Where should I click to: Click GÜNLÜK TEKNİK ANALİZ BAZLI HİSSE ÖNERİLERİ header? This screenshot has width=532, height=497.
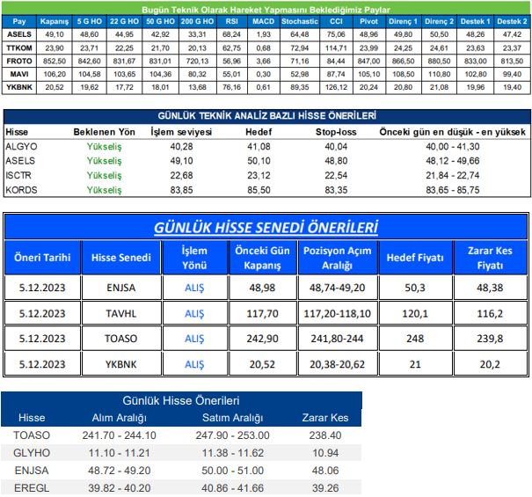pyautogui.click(x=266, y=116)
